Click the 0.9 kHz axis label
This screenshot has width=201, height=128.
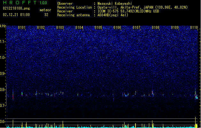click(3, 74)
